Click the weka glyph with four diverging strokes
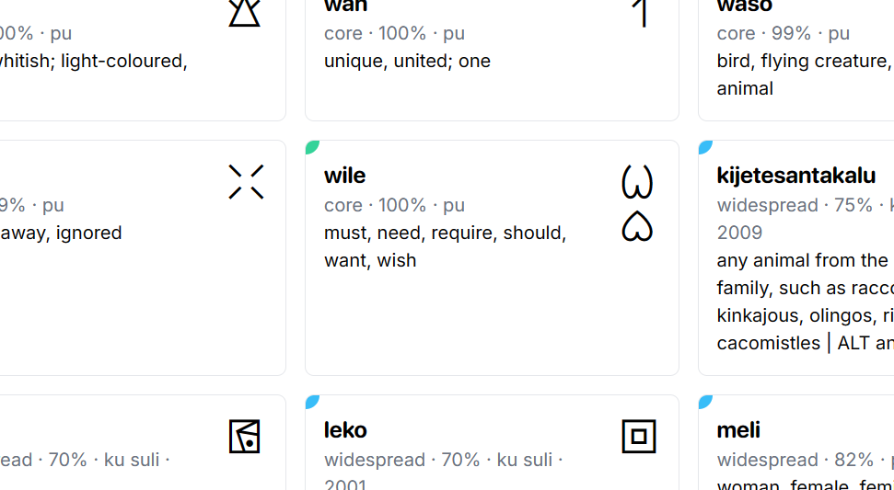The image size is (894, 490). coord(246,182)
